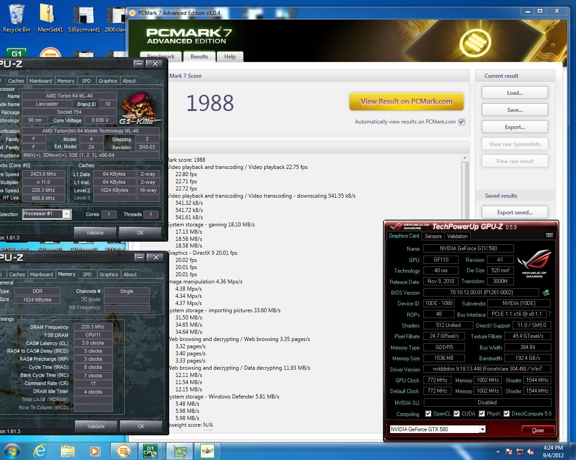
Task: Open the Action Center flag icon
Action: (509, 451)
